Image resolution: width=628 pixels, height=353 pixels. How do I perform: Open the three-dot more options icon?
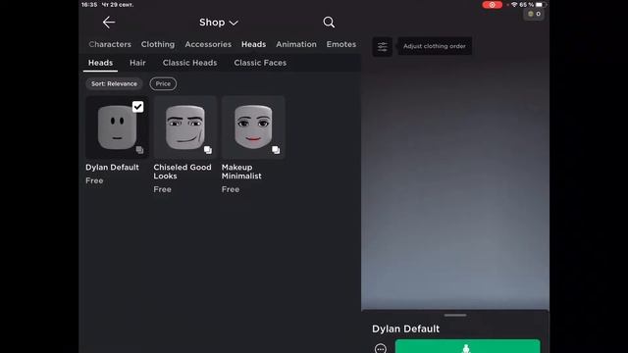[x=381, y=348]
